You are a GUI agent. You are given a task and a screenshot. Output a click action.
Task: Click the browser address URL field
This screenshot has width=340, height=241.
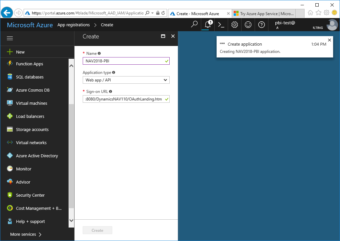[x=88, y=13]
